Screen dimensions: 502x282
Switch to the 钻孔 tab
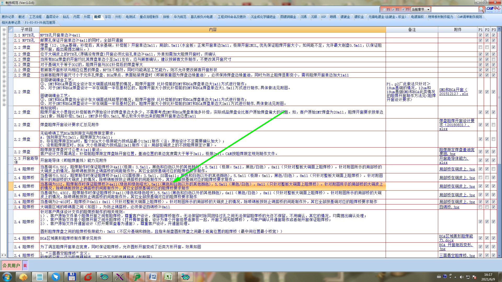click(x=66, y=17)
